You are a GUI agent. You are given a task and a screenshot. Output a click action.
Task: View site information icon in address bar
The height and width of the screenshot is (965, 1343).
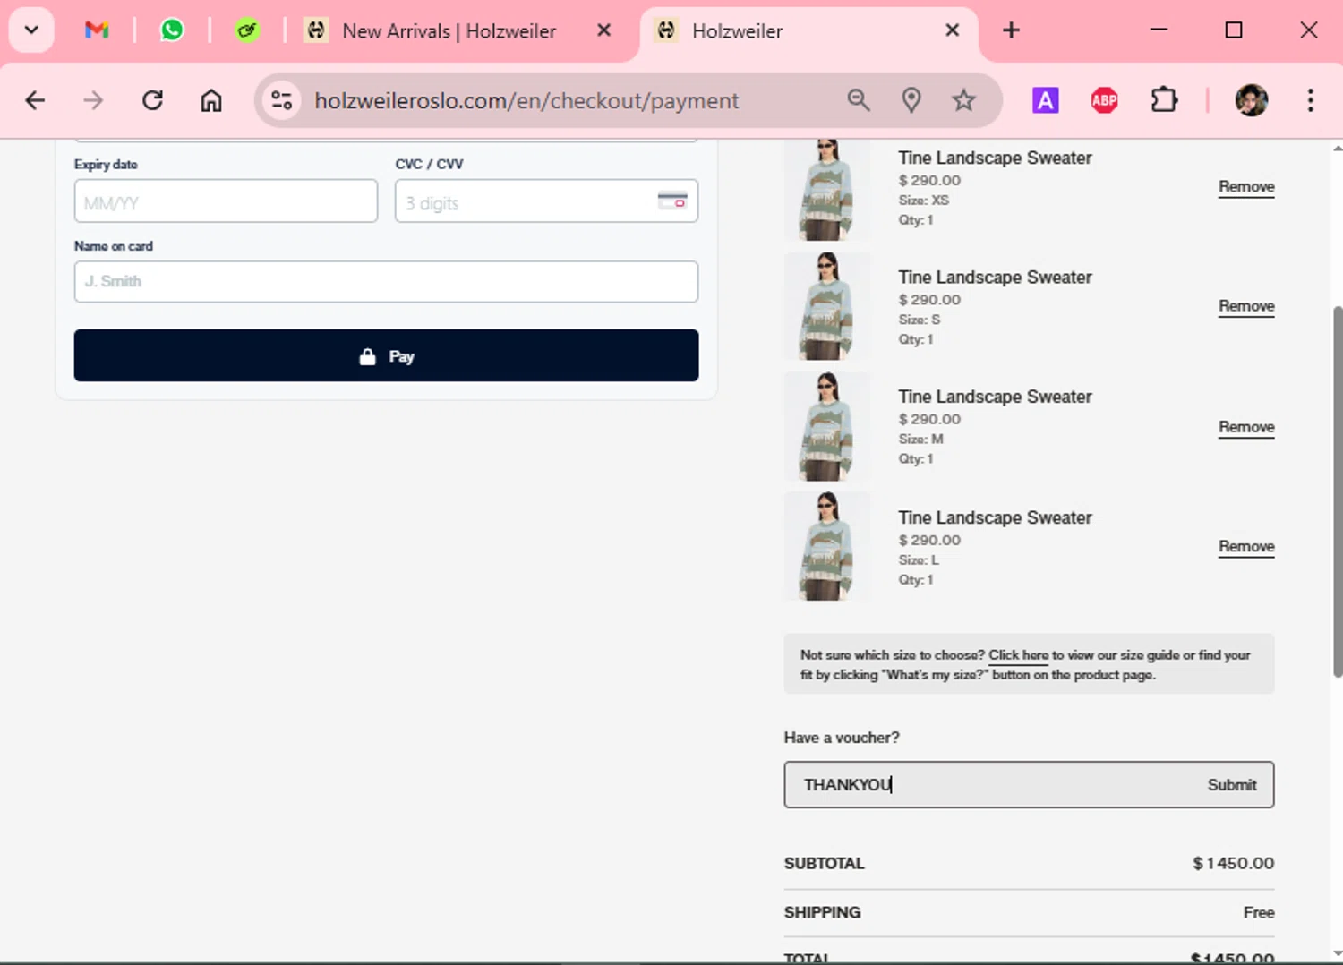[282, 100]
